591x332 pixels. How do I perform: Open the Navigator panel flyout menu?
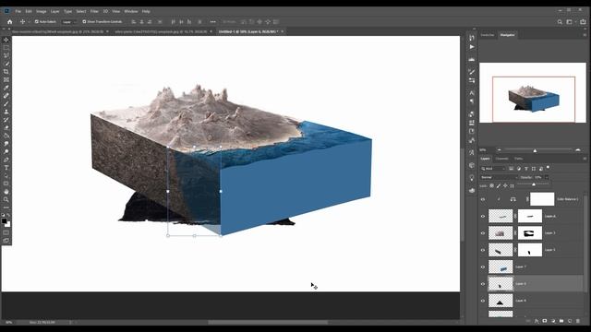(x=585, y=35)
